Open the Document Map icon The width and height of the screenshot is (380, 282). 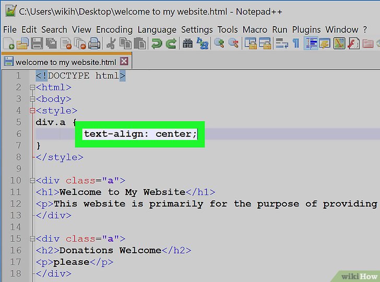339,44
